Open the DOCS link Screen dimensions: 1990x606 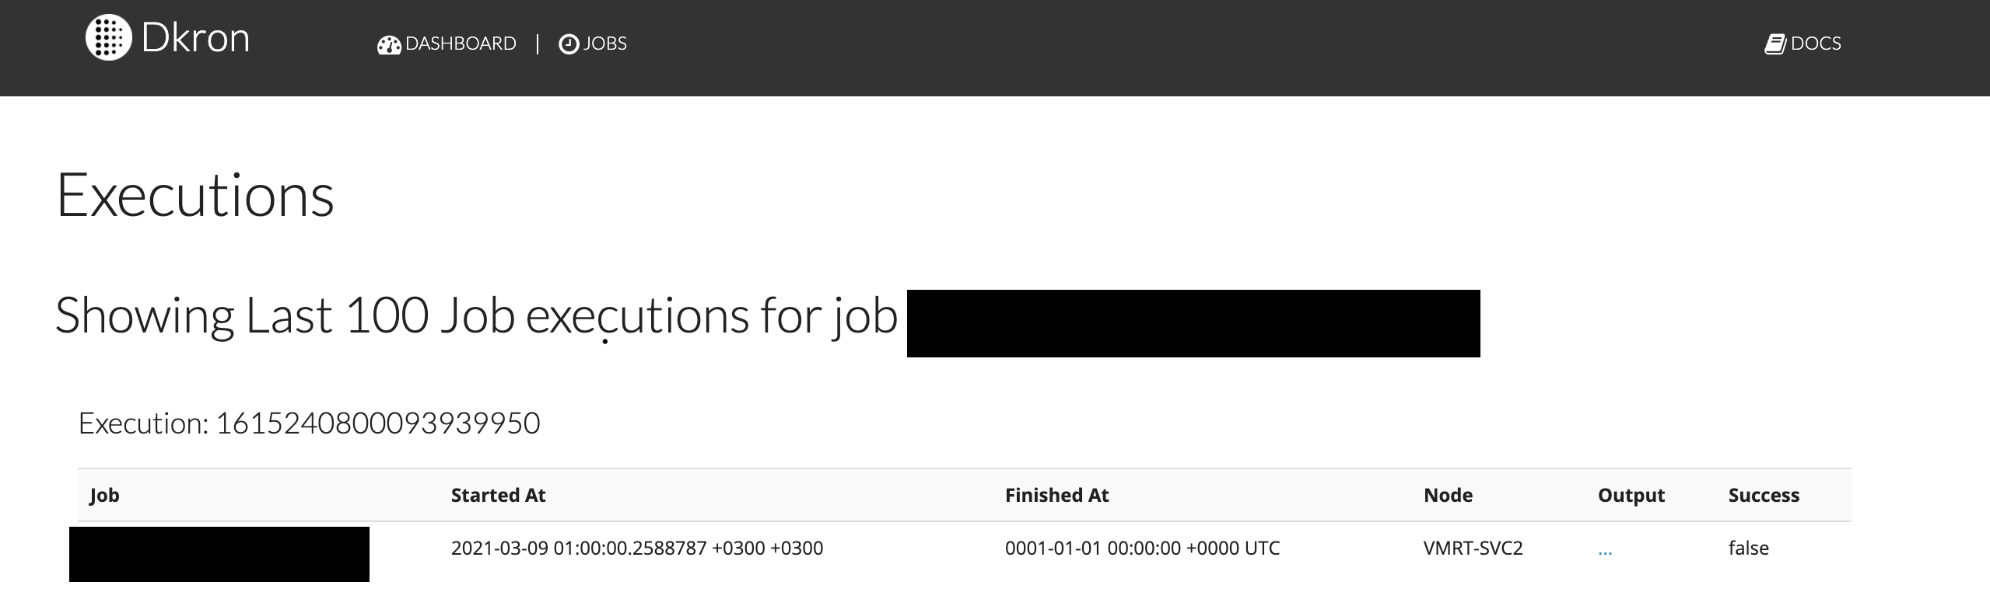click(x=1815, y=43)
